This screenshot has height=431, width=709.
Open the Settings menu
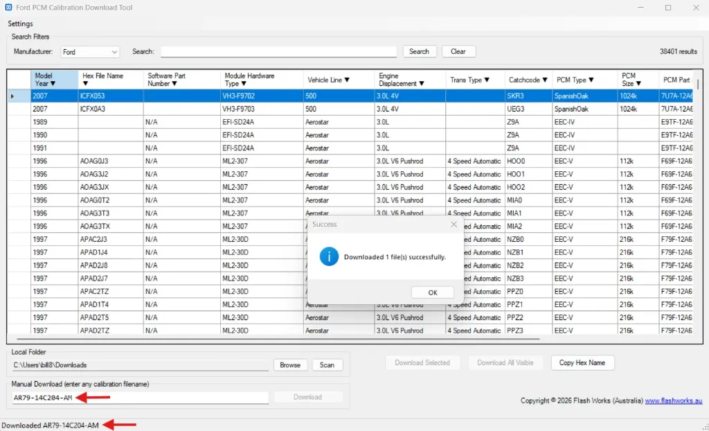(20, 24)
